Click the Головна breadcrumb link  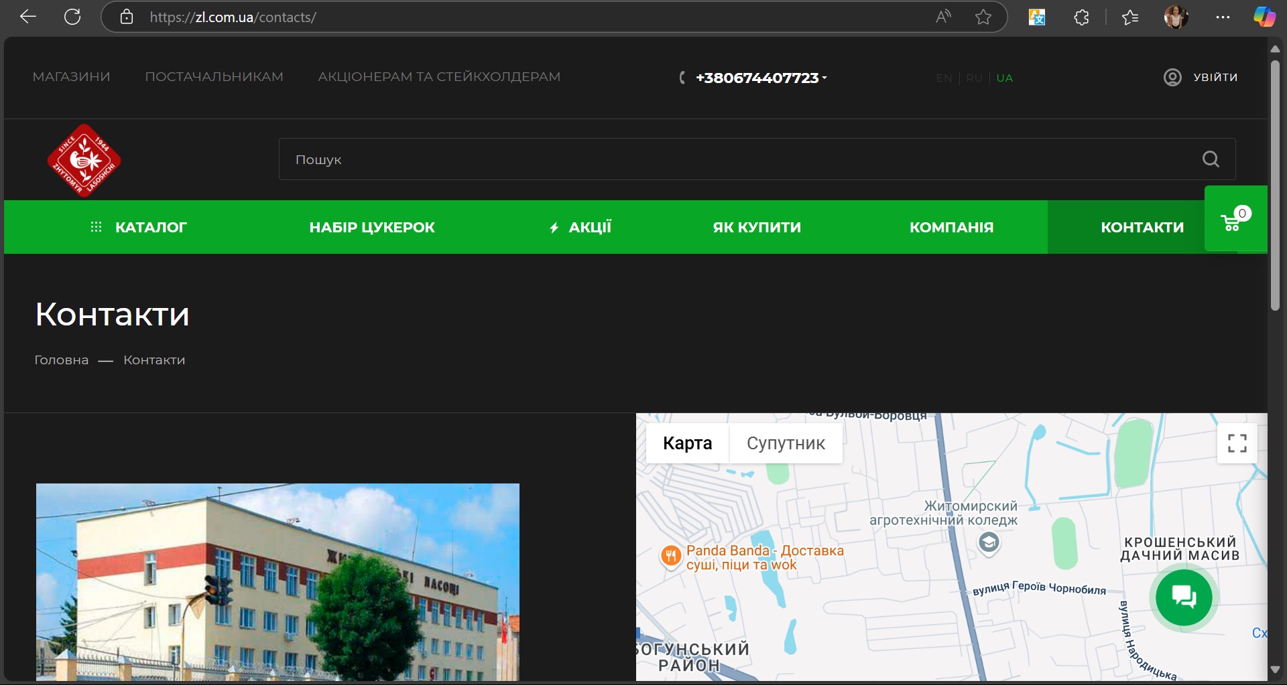pyautogui.click(x=62, y=360)
